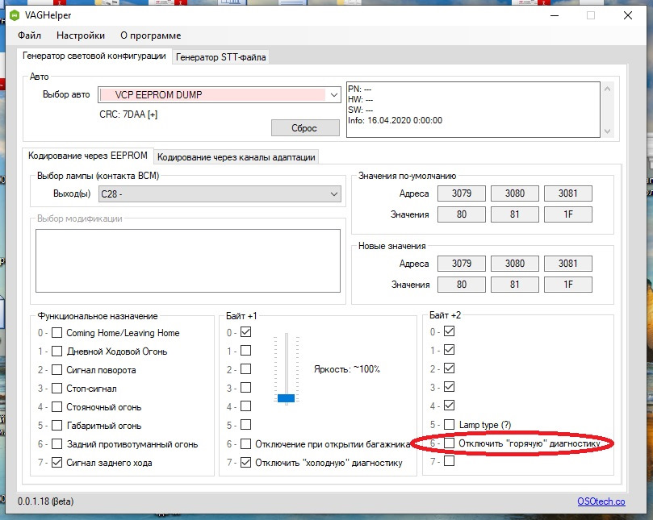Image resolution: width=653 pixels, height=520 pixels.
Task: Enable Сигнал поворота checkbox
Action: (57, 369)
